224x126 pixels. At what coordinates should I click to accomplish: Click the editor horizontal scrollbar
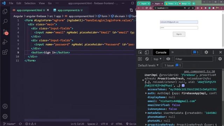(x=57, y=120)
